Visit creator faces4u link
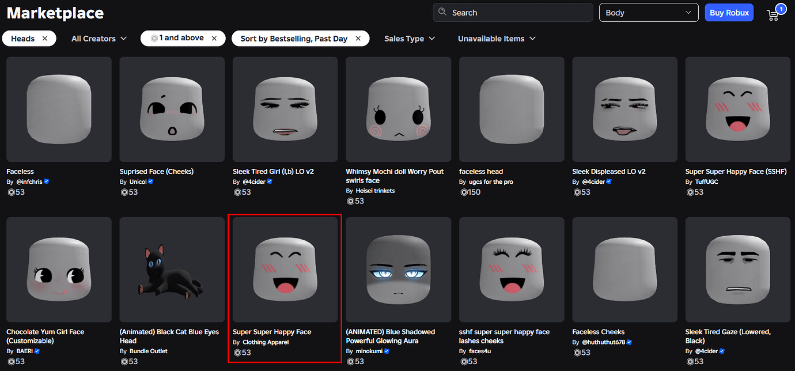This screenshot has width=795, height=371. [x=480, y=351]
